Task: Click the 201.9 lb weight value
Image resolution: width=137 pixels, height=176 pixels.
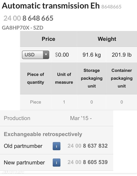Action: pyautogui.click(x=122, y=55)
